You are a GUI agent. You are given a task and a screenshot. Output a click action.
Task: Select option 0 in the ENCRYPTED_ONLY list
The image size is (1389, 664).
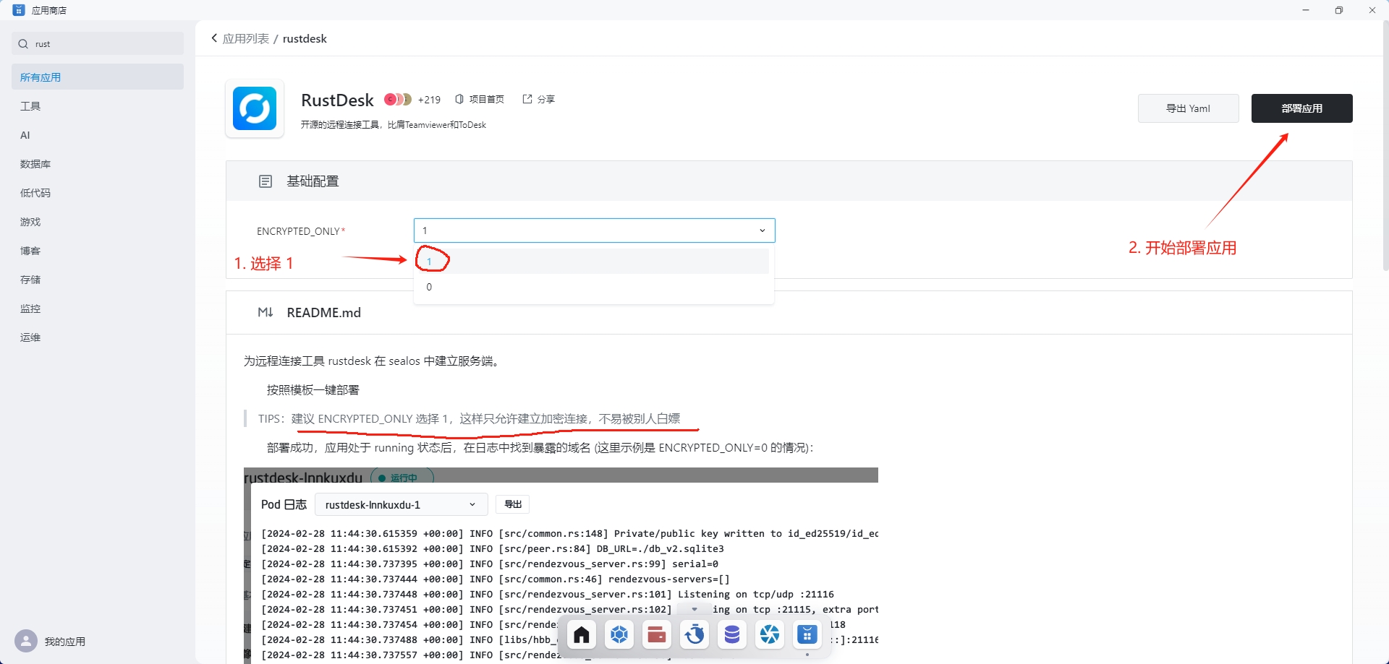tap(594, 287)
